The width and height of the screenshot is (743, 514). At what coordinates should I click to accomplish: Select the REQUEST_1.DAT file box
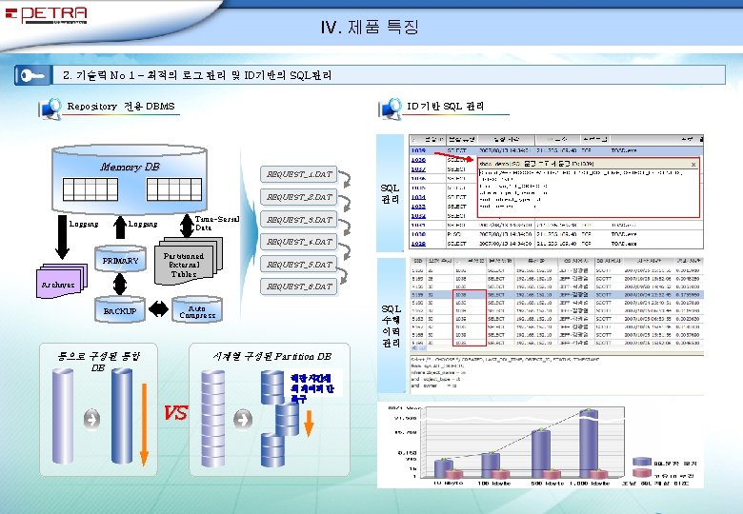pyautogui.click(x=298, y=174)
